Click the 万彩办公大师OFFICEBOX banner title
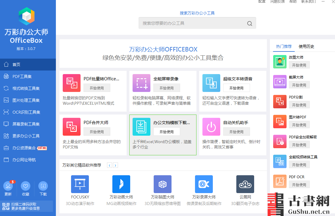 [x=163, y=49]
